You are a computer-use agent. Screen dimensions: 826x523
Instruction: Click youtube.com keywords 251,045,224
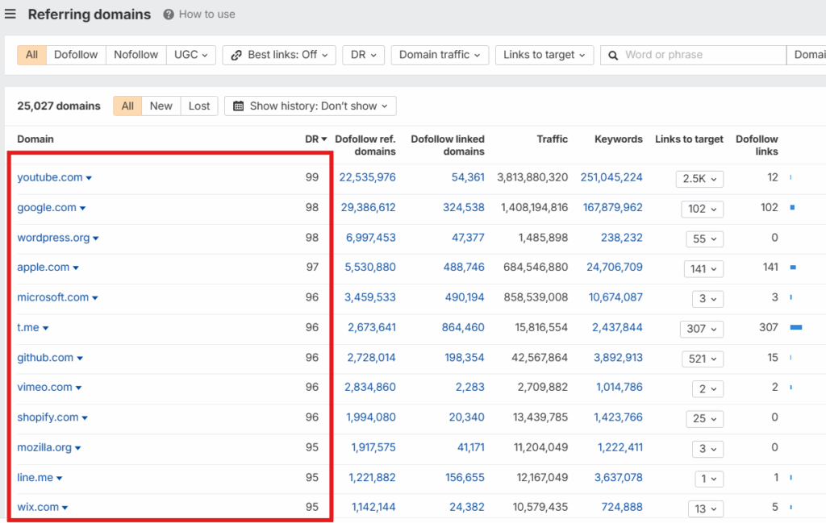pos(611,177)
